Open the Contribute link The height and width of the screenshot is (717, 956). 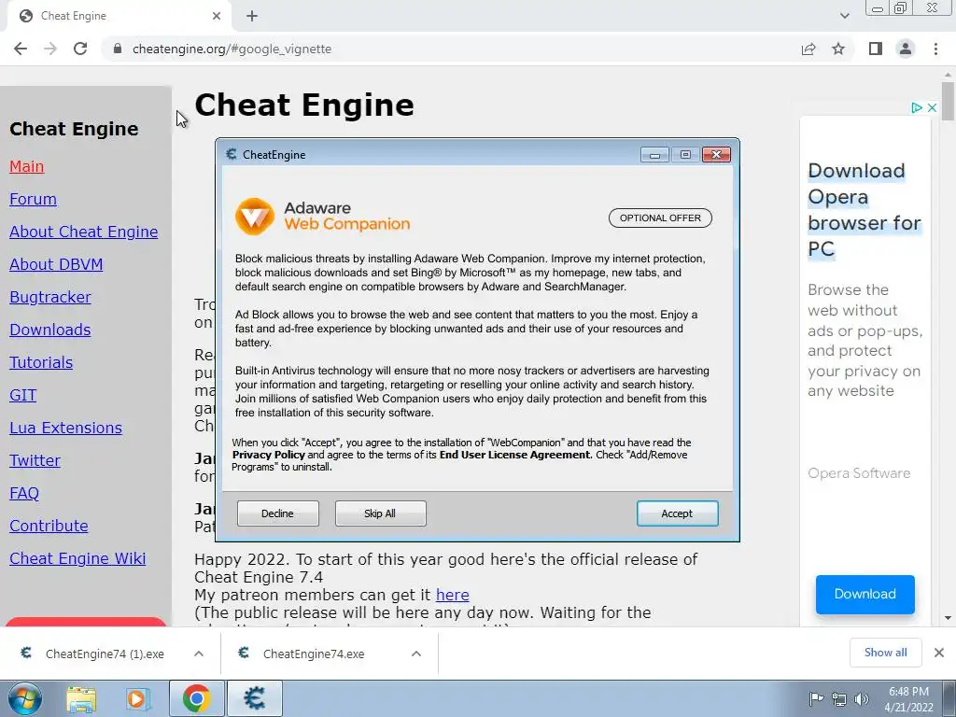tap(49, 526)
